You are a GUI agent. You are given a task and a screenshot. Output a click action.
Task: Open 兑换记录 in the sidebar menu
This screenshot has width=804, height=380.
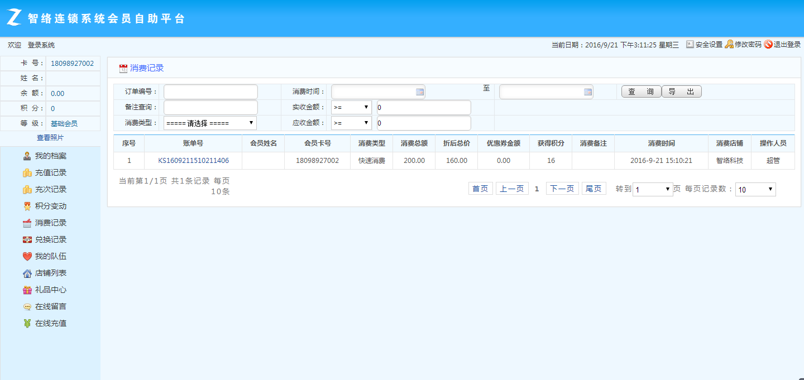(x=51, y=239)
